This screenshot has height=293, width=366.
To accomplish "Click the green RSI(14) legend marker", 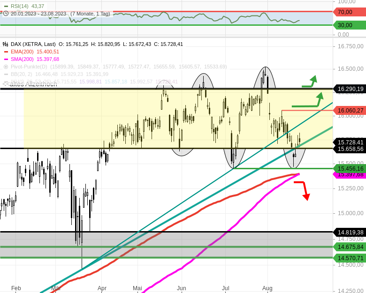I will (6, 6).
